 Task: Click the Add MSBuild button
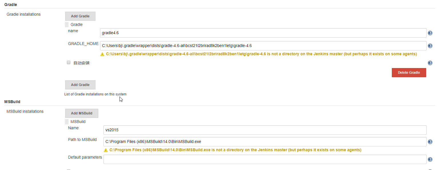click(x=81, y=113)
